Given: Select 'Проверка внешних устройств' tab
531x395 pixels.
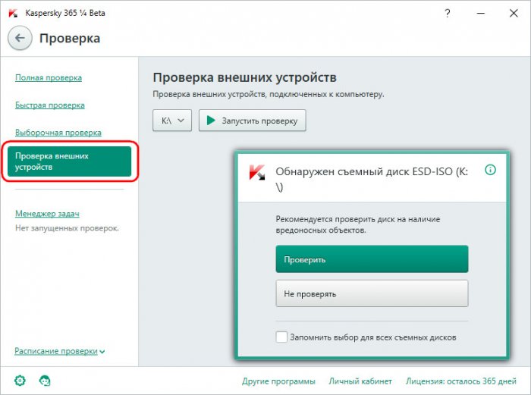Looking at the screenshot, I should tap(70, 161).
